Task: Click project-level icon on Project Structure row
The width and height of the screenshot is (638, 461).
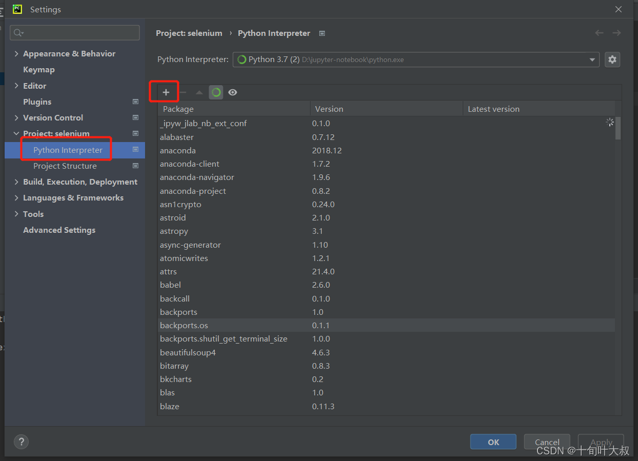Action: tap(135, 166)
